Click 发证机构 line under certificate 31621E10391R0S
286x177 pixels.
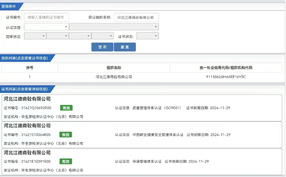(43, 170)
